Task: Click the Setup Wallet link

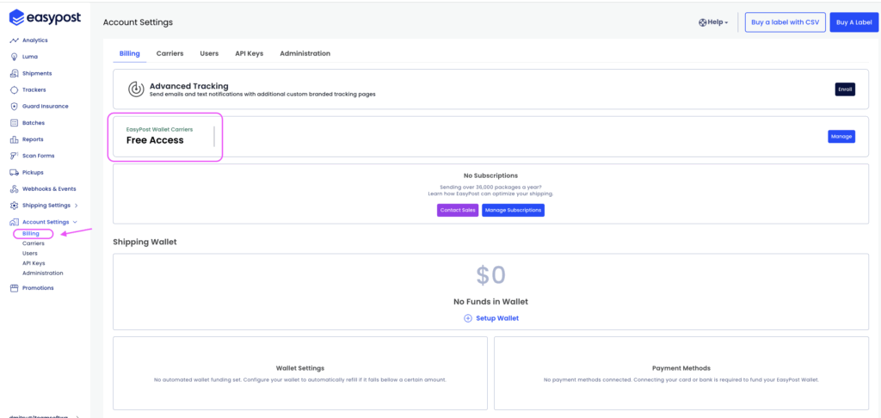Action: (491, 318)
